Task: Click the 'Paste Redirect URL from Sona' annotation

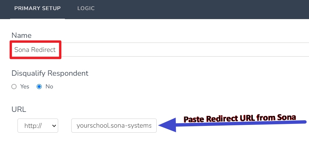Action: click(240, 118)
